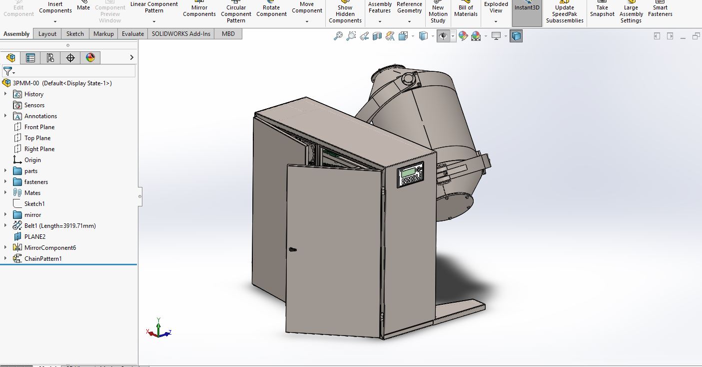Image resolution: width=702 pixels, height=367 pixels.
Task: Switch to the Layout tab
Action: point(47,34)
